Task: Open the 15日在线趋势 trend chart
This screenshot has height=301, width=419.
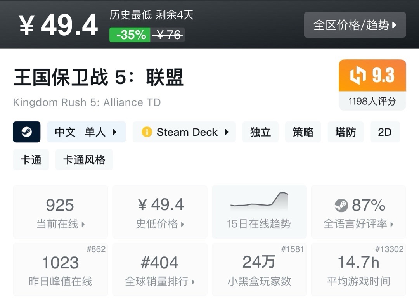Action: (259, 211)
